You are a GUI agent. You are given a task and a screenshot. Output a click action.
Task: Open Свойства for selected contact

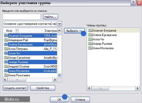pyautogui.click(x=42, y=88)
